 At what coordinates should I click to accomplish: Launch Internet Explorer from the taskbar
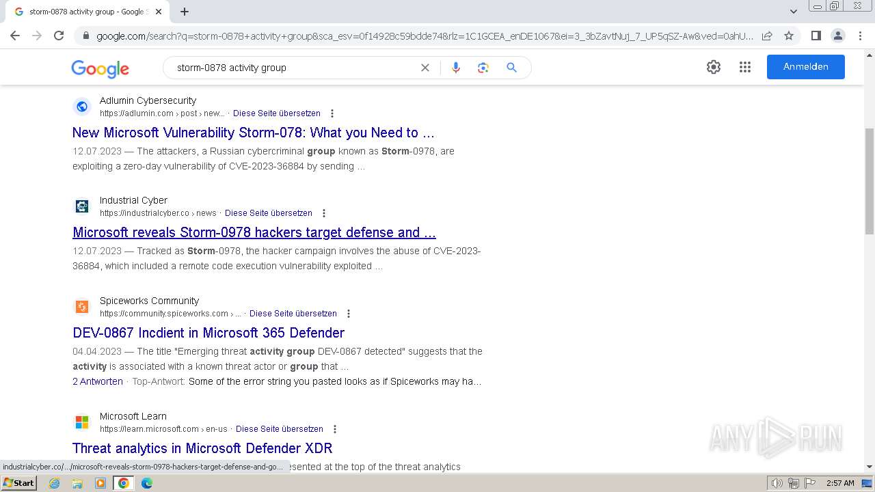click(x=55, y=483)
